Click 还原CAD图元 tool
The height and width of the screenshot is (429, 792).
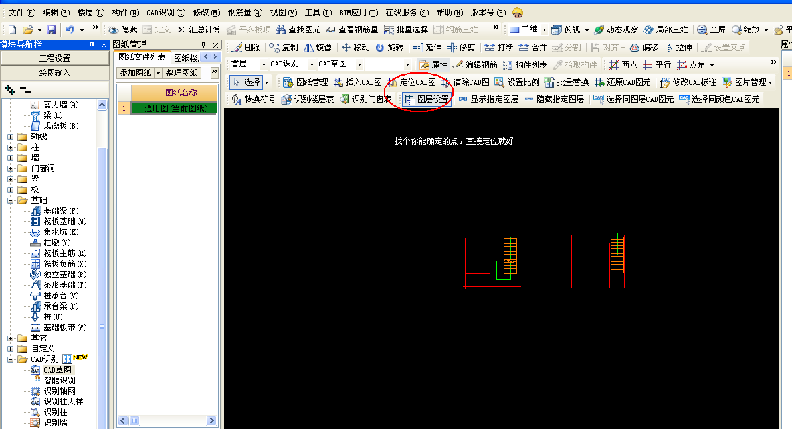tap(623, 82)
